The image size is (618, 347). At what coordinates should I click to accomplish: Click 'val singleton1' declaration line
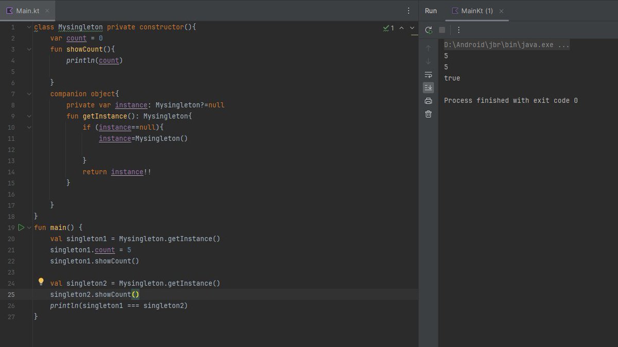click(x=135, y=239)
